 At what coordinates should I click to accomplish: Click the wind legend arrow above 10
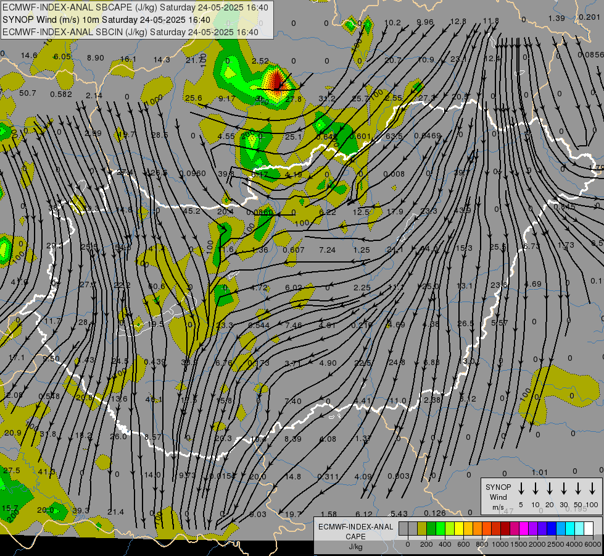536,489
